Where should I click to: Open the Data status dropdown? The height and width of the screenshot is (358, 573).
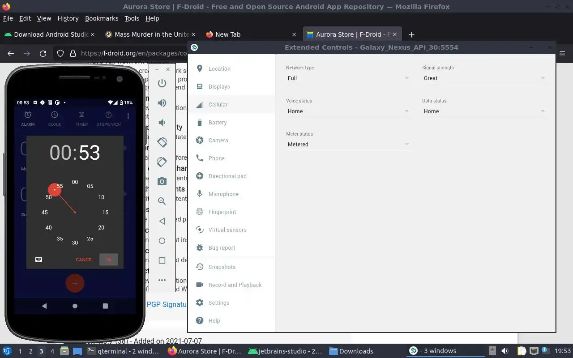484,111
